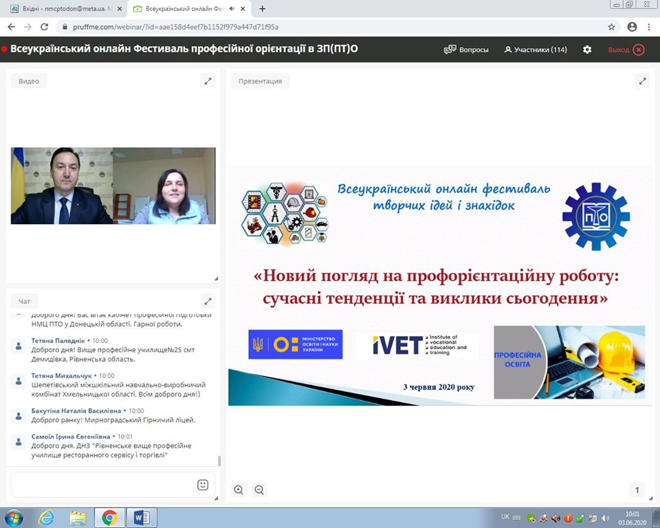Viewport: 660px width, 528px height.
Task: Zoom out of the presentation slide
Action: click(259, 490)
